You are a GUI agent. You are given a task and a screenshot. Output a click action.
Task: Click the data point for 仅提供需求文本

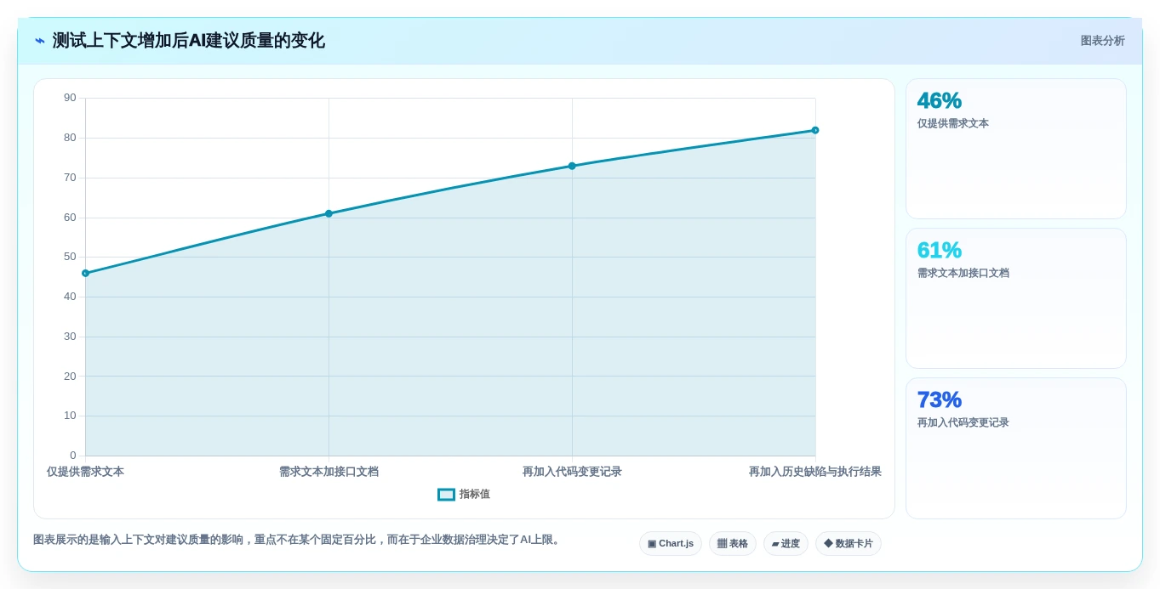click(x=85, y=273)
